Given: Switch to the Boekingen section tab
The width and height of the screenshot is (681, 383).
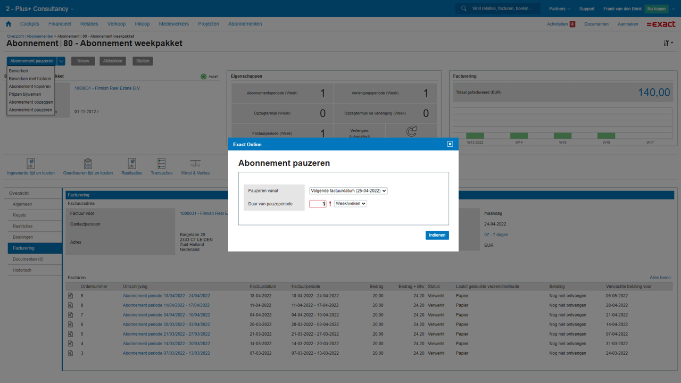Looking at the screenshot, I should click(23, 237).
